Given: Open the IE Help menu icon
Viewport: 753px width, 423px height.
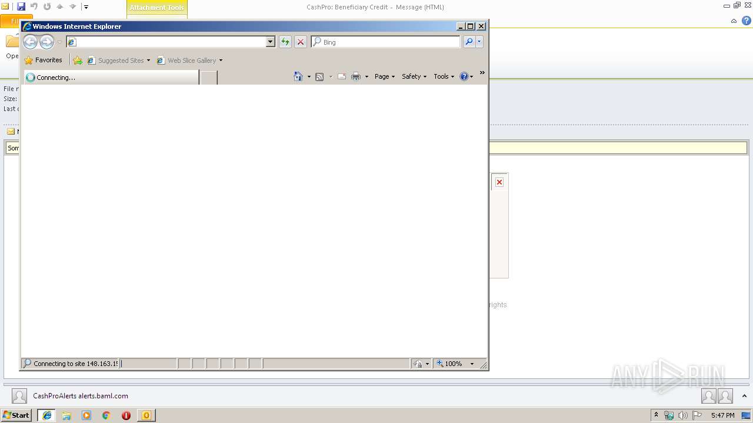Looking at the screenshot, I should point(467,76).
